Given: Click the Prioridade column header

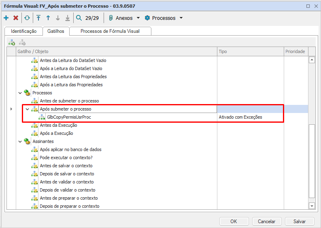Looking at the screenshot, I should pyautogui.click(x=296, y=51).
